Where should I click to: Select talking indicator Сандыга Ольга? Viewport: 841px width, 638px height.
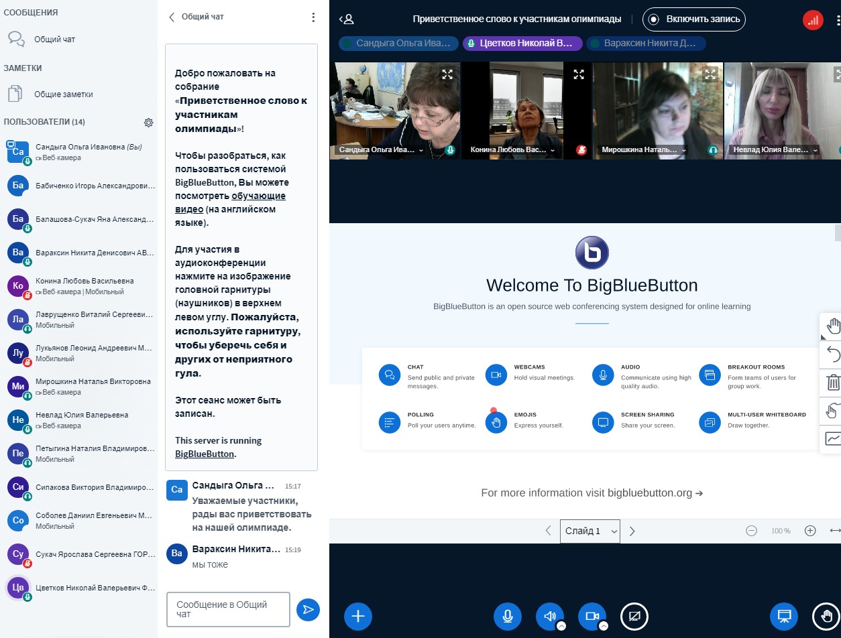(x=399, y=44)
